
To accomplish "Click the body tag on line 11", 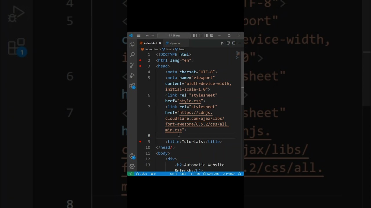I will coord(163,153).
